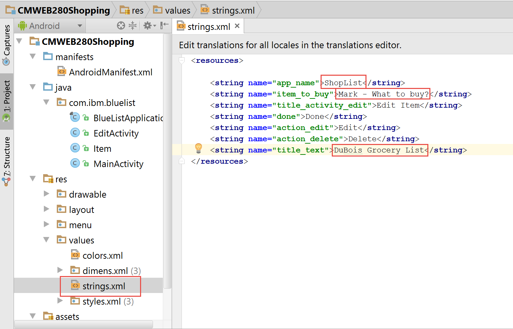Viewport: 513px width, 329px height.
Task: Collapse the CMWEB280Shopping root node
Action: coord(19,41)
